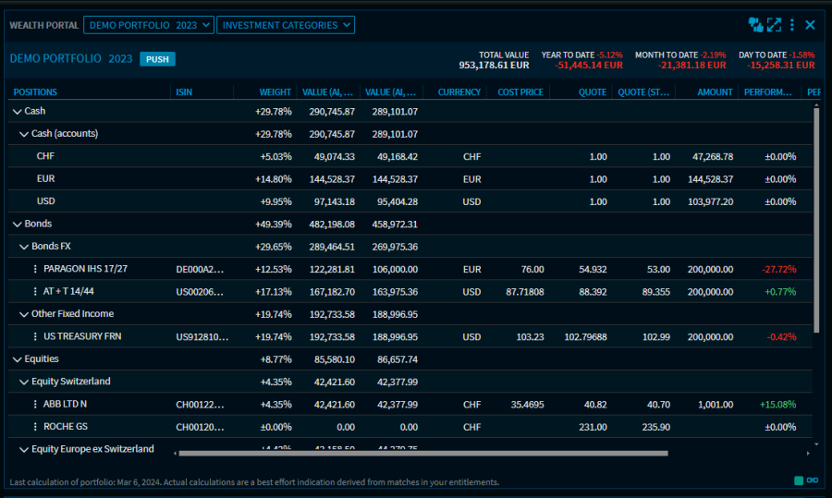The width and height of the screenshot is (832, 498).
Task: Expand the widget to full screen
Action: point(774,25)
